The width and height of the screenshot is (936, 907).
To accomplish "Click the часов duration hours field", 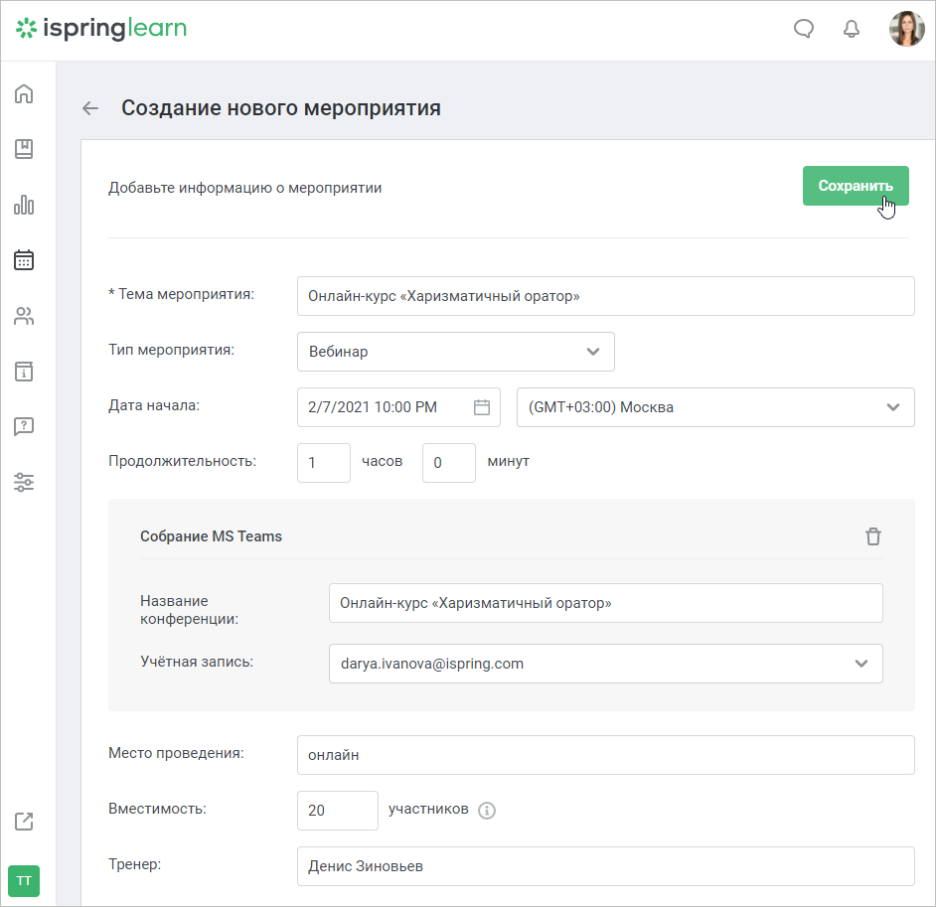I will tap(324, 463).
